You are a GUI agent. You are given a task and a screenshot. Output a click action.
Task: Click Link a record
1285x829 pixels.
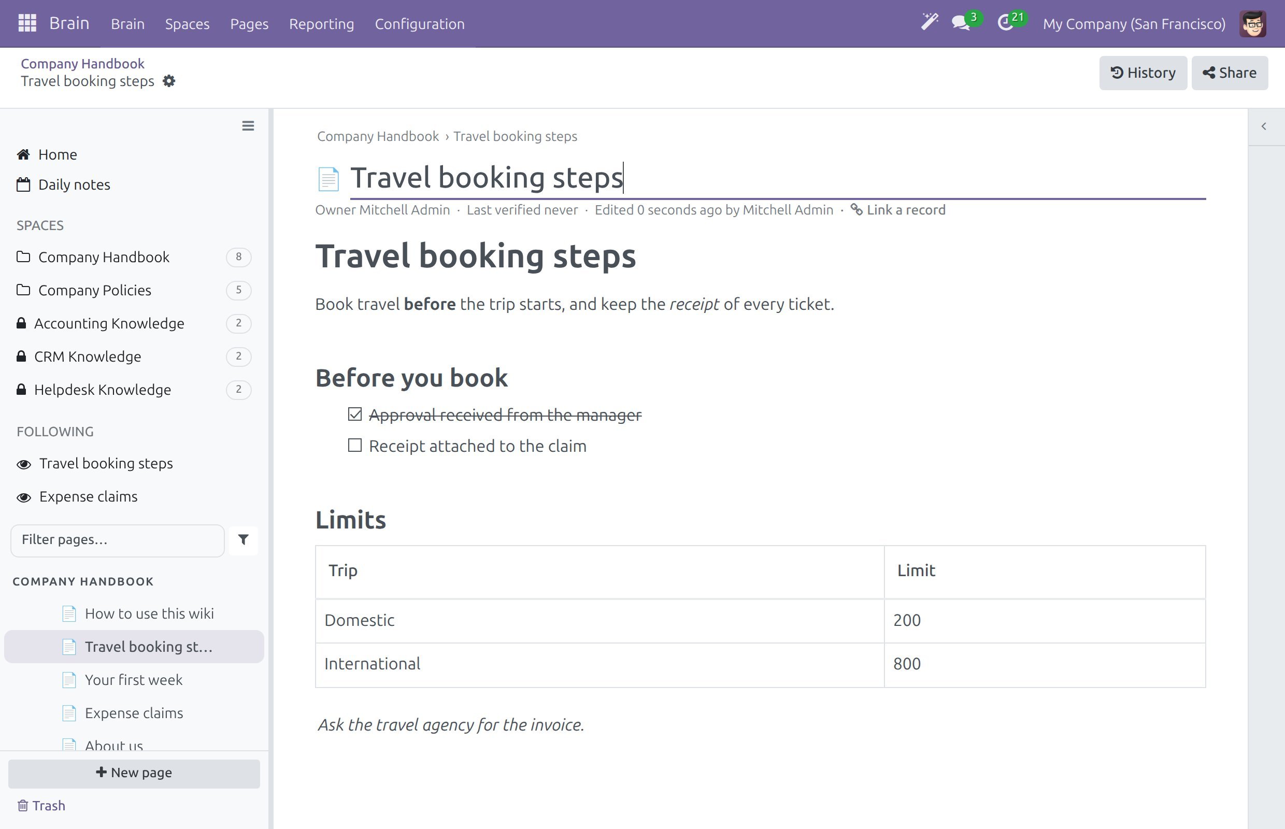click(x=898, y=210)
